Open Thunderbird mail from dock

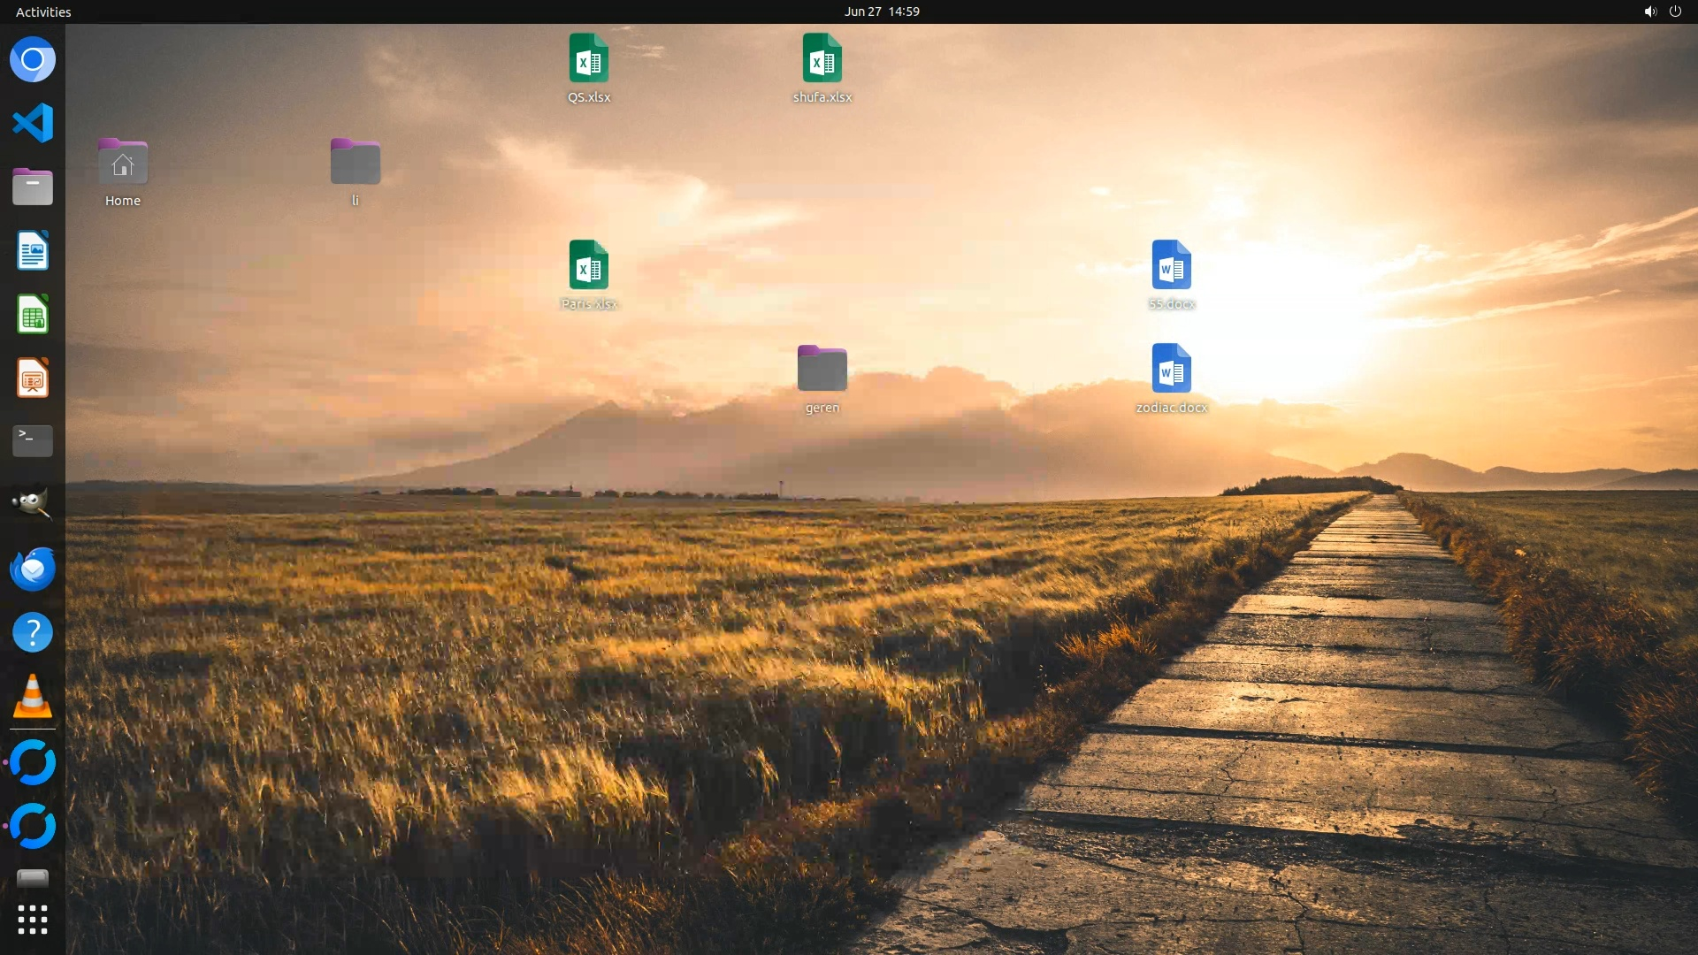coord(33,569)
